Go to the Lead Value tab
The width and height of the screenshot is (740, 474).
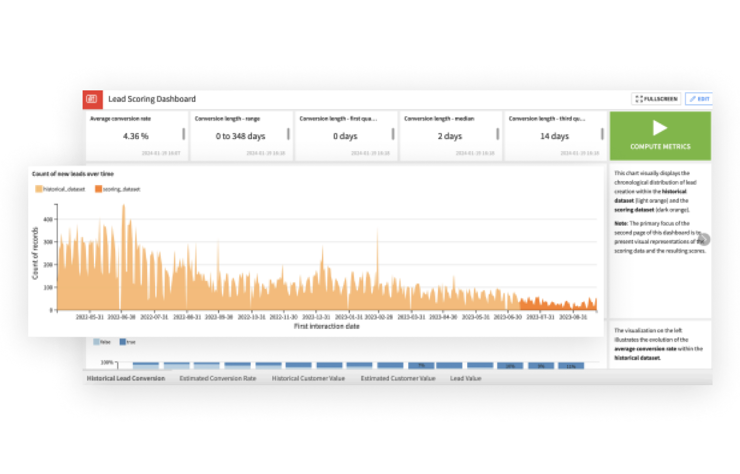click(466, 378)
